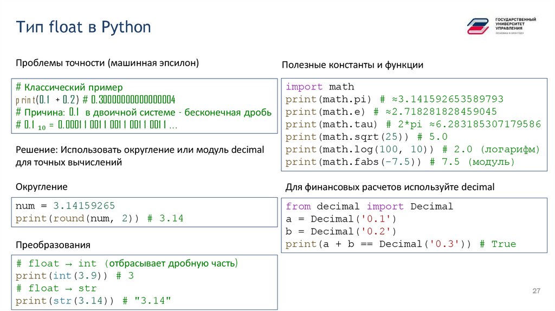The height and width of the screenshot is (311, 555).
Task: Click the university logo emblem
Action: coord(478,27)
